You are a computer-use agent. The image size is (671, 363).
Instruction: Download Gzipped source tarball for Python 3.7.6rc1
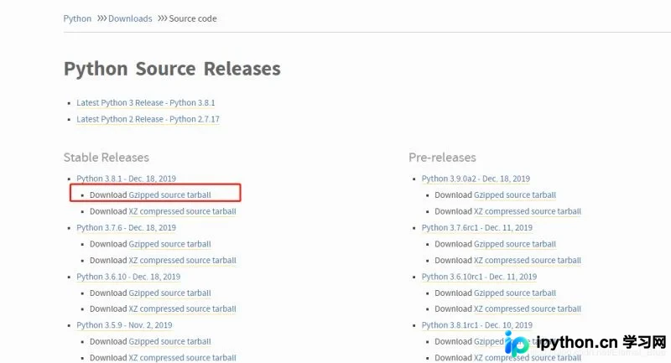tap(515, 244)
